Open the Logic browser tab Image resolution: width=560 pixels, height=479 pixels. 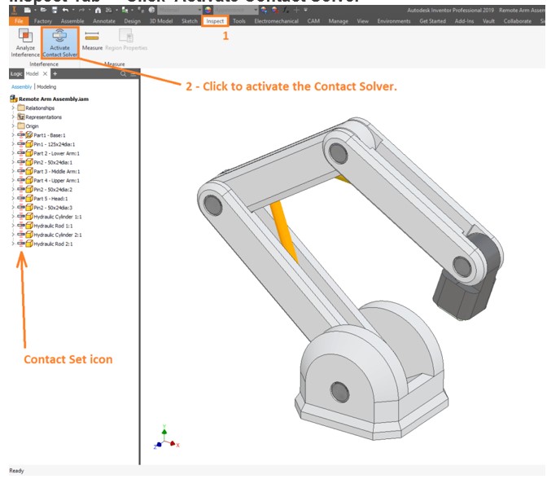tap(17, 73)
